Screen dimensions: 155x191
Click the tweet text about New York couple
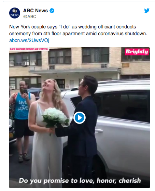(78, 30)
